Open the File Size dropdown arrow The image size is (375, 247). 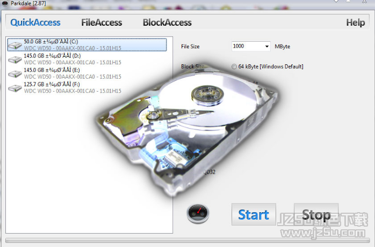[266, 46]
